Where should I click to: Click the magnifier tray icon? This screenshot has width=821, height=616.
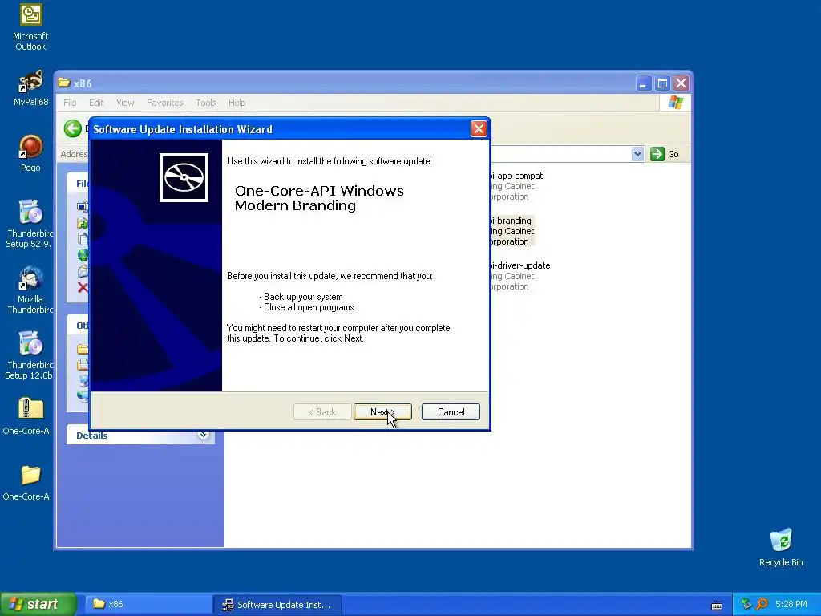(762, 604)
